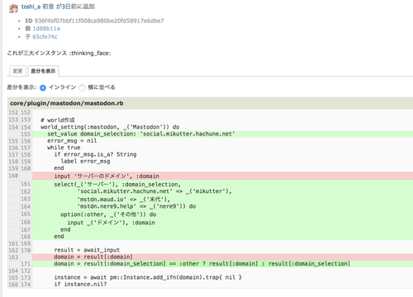The image size is (413, 297).
Task: Click the 差分を表示: label
Action: 21,87
